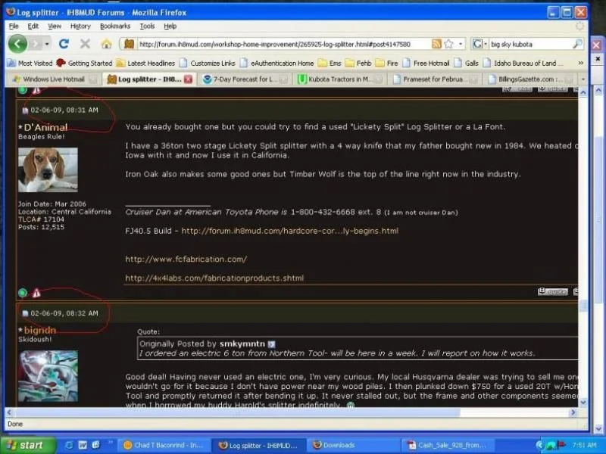Screen dimensions: 606x454
Task: Click the URL address field
Action: click(x=283, y=45)
